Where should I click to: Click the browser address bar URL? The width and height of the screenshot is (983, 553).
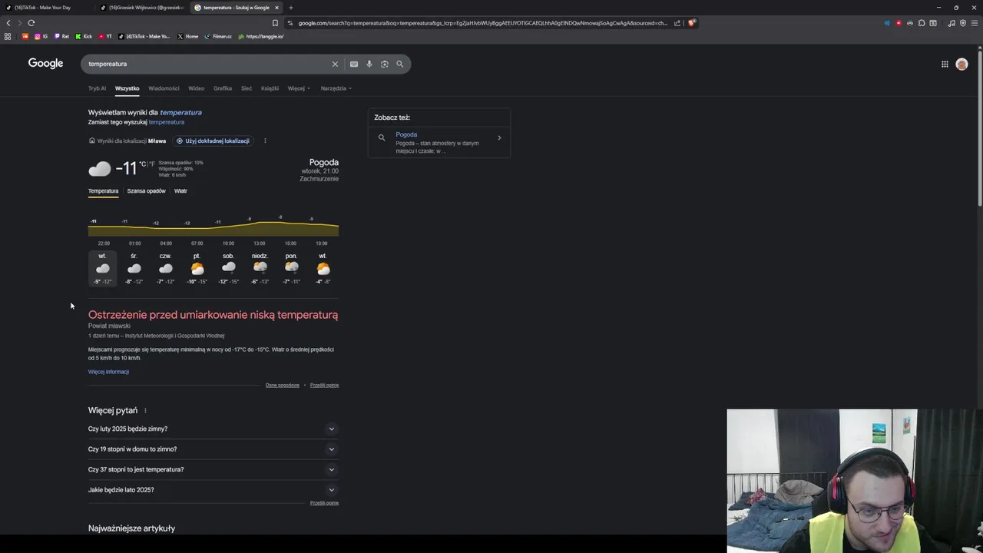pyautogui.click(x=482, y=23)
